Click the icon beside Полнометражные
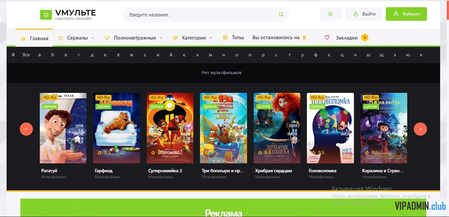The image size is (449, 217). pos(107,38)
